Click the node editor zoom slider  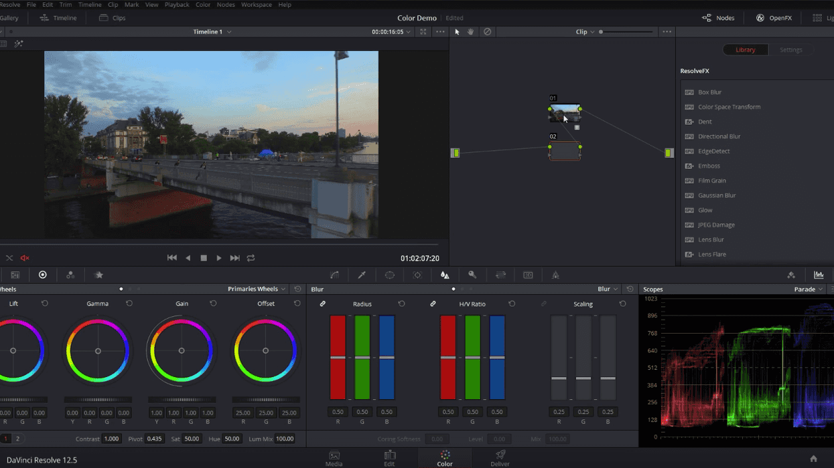626,31
